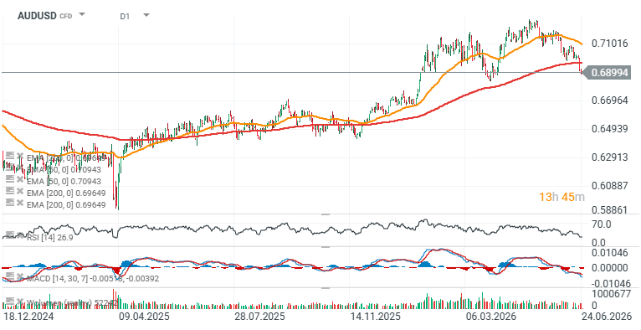The height and width of the screenshot is (330, 641).
Task: Open settings icon for RSI [14] indicator
Action: pos(10,235)
